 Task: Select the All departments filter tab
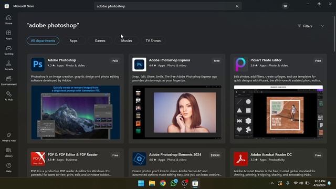(43, 41)
